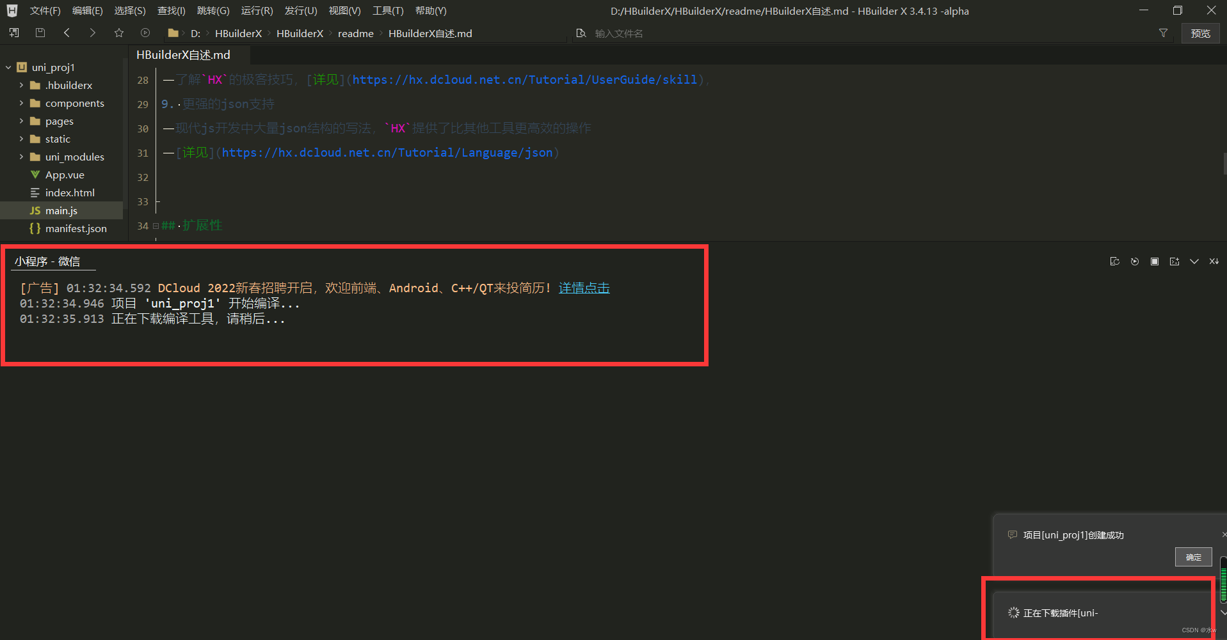Click the file search magnifier icon

pos(581,33)
